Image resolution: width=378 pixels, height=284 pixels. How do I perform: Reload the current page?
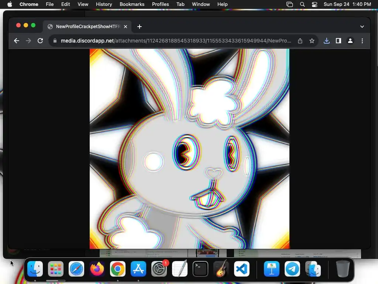tap(40, 41)
